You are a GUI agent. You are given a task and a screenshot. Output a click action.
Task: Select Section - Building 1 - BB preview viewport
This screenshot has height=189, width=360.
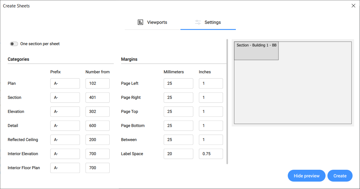tap(256, 51)
